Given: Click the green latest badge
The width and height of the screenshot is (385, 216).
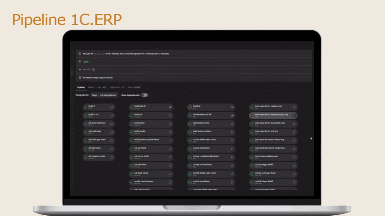Looking at the screenshot, I should coord(86,62).
